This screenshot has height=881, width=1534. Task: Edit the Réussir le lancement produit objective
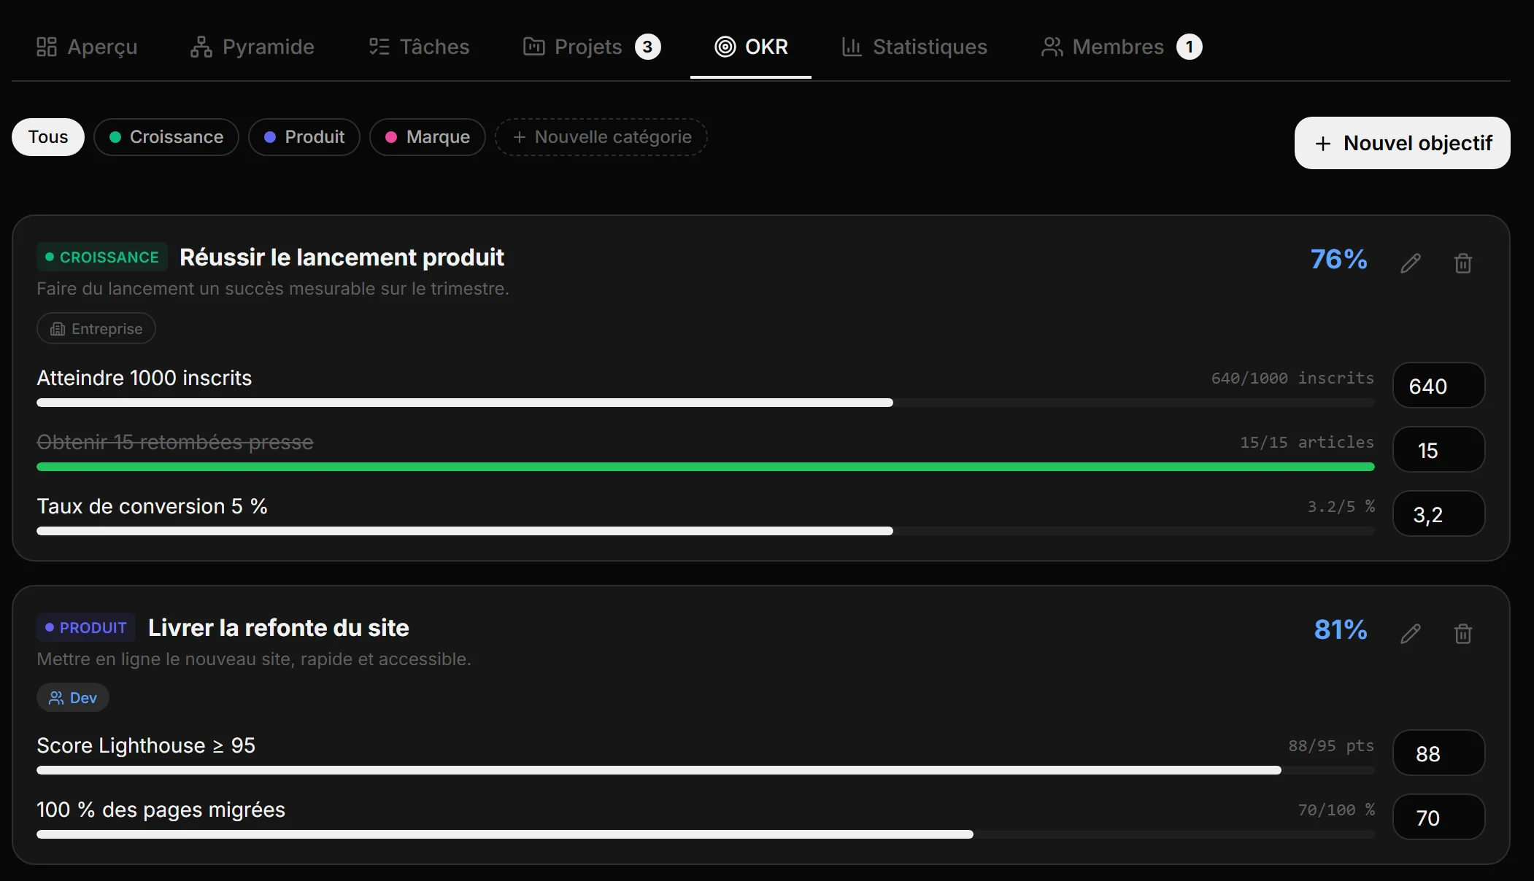pyautogui.click(x=1411, y=263)
